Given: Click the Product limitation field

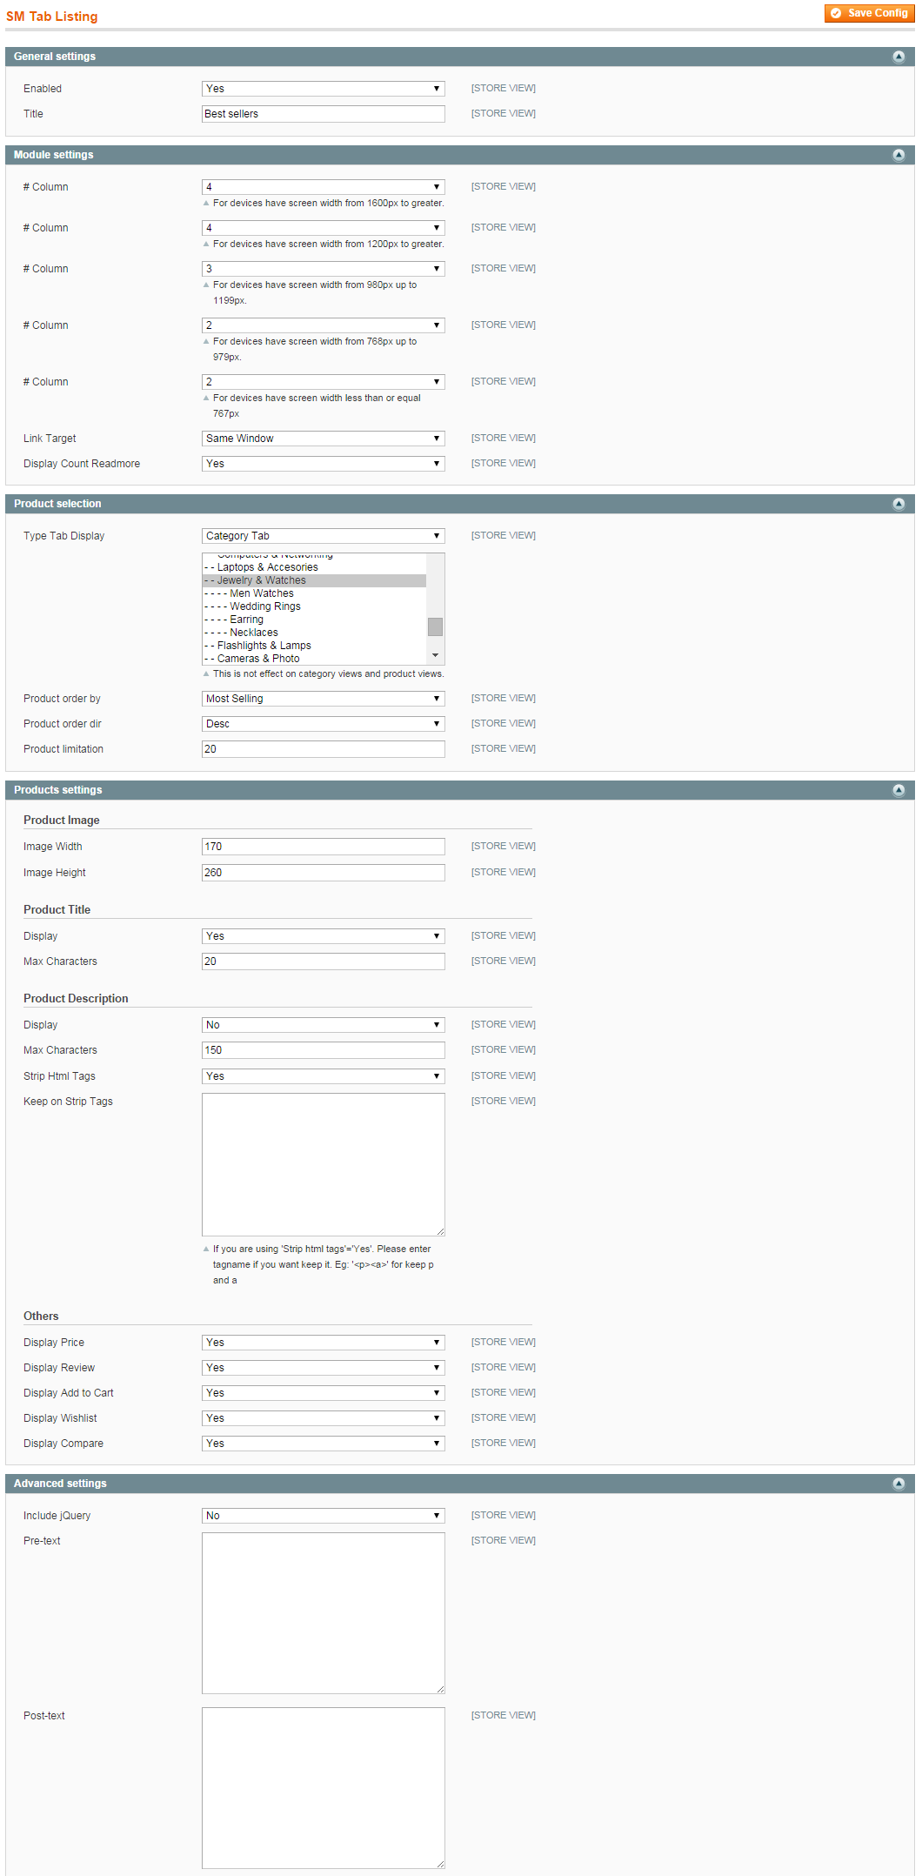Looking at the screenshot, I should [324, 749].
